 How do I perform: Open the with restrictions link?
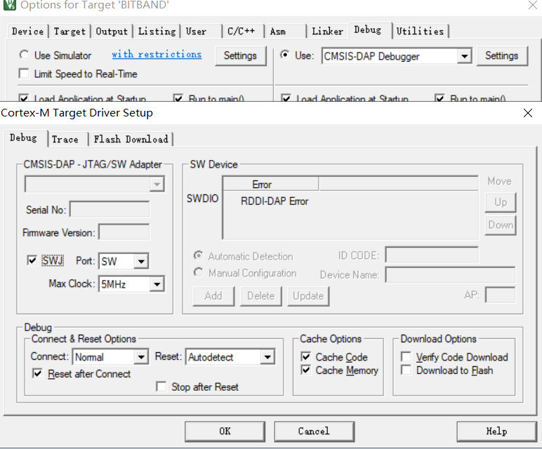pos(157,55)
